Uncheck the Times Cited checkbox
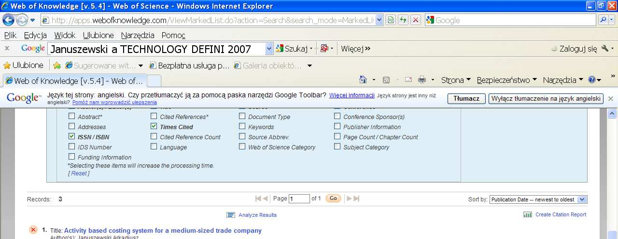The image size is (618, 239). pos(154,126)
